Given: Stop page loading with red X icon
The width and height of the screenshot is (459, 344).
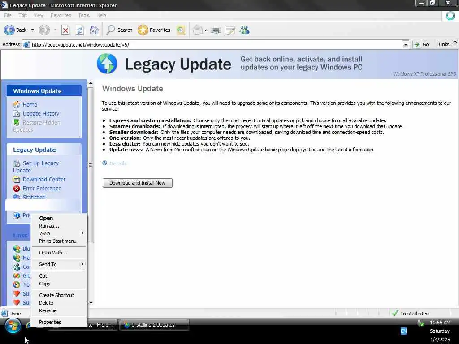Looking at the screenshot, I should click(65, 30).
